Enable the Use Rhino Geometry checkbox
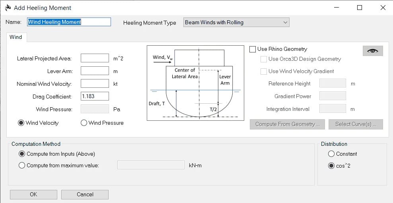 (253, 49)
